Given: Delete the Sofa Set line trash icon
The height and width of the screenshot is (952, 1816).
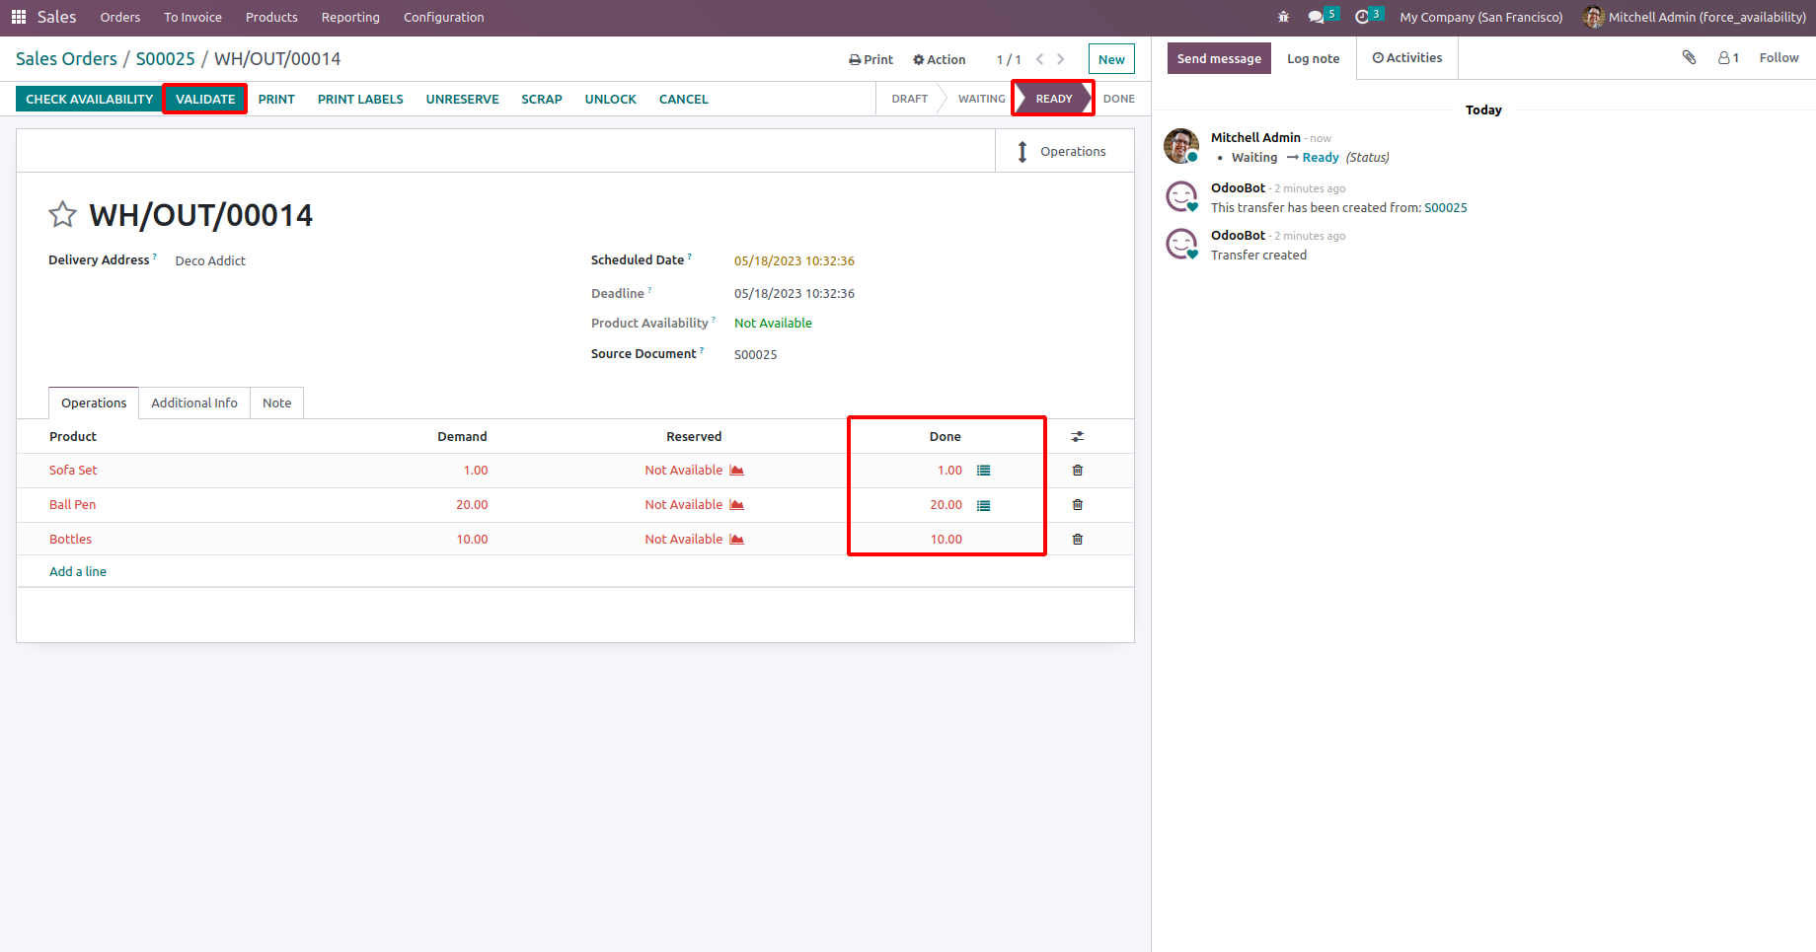Looking at the screenshot, I should click(1078, 471).
